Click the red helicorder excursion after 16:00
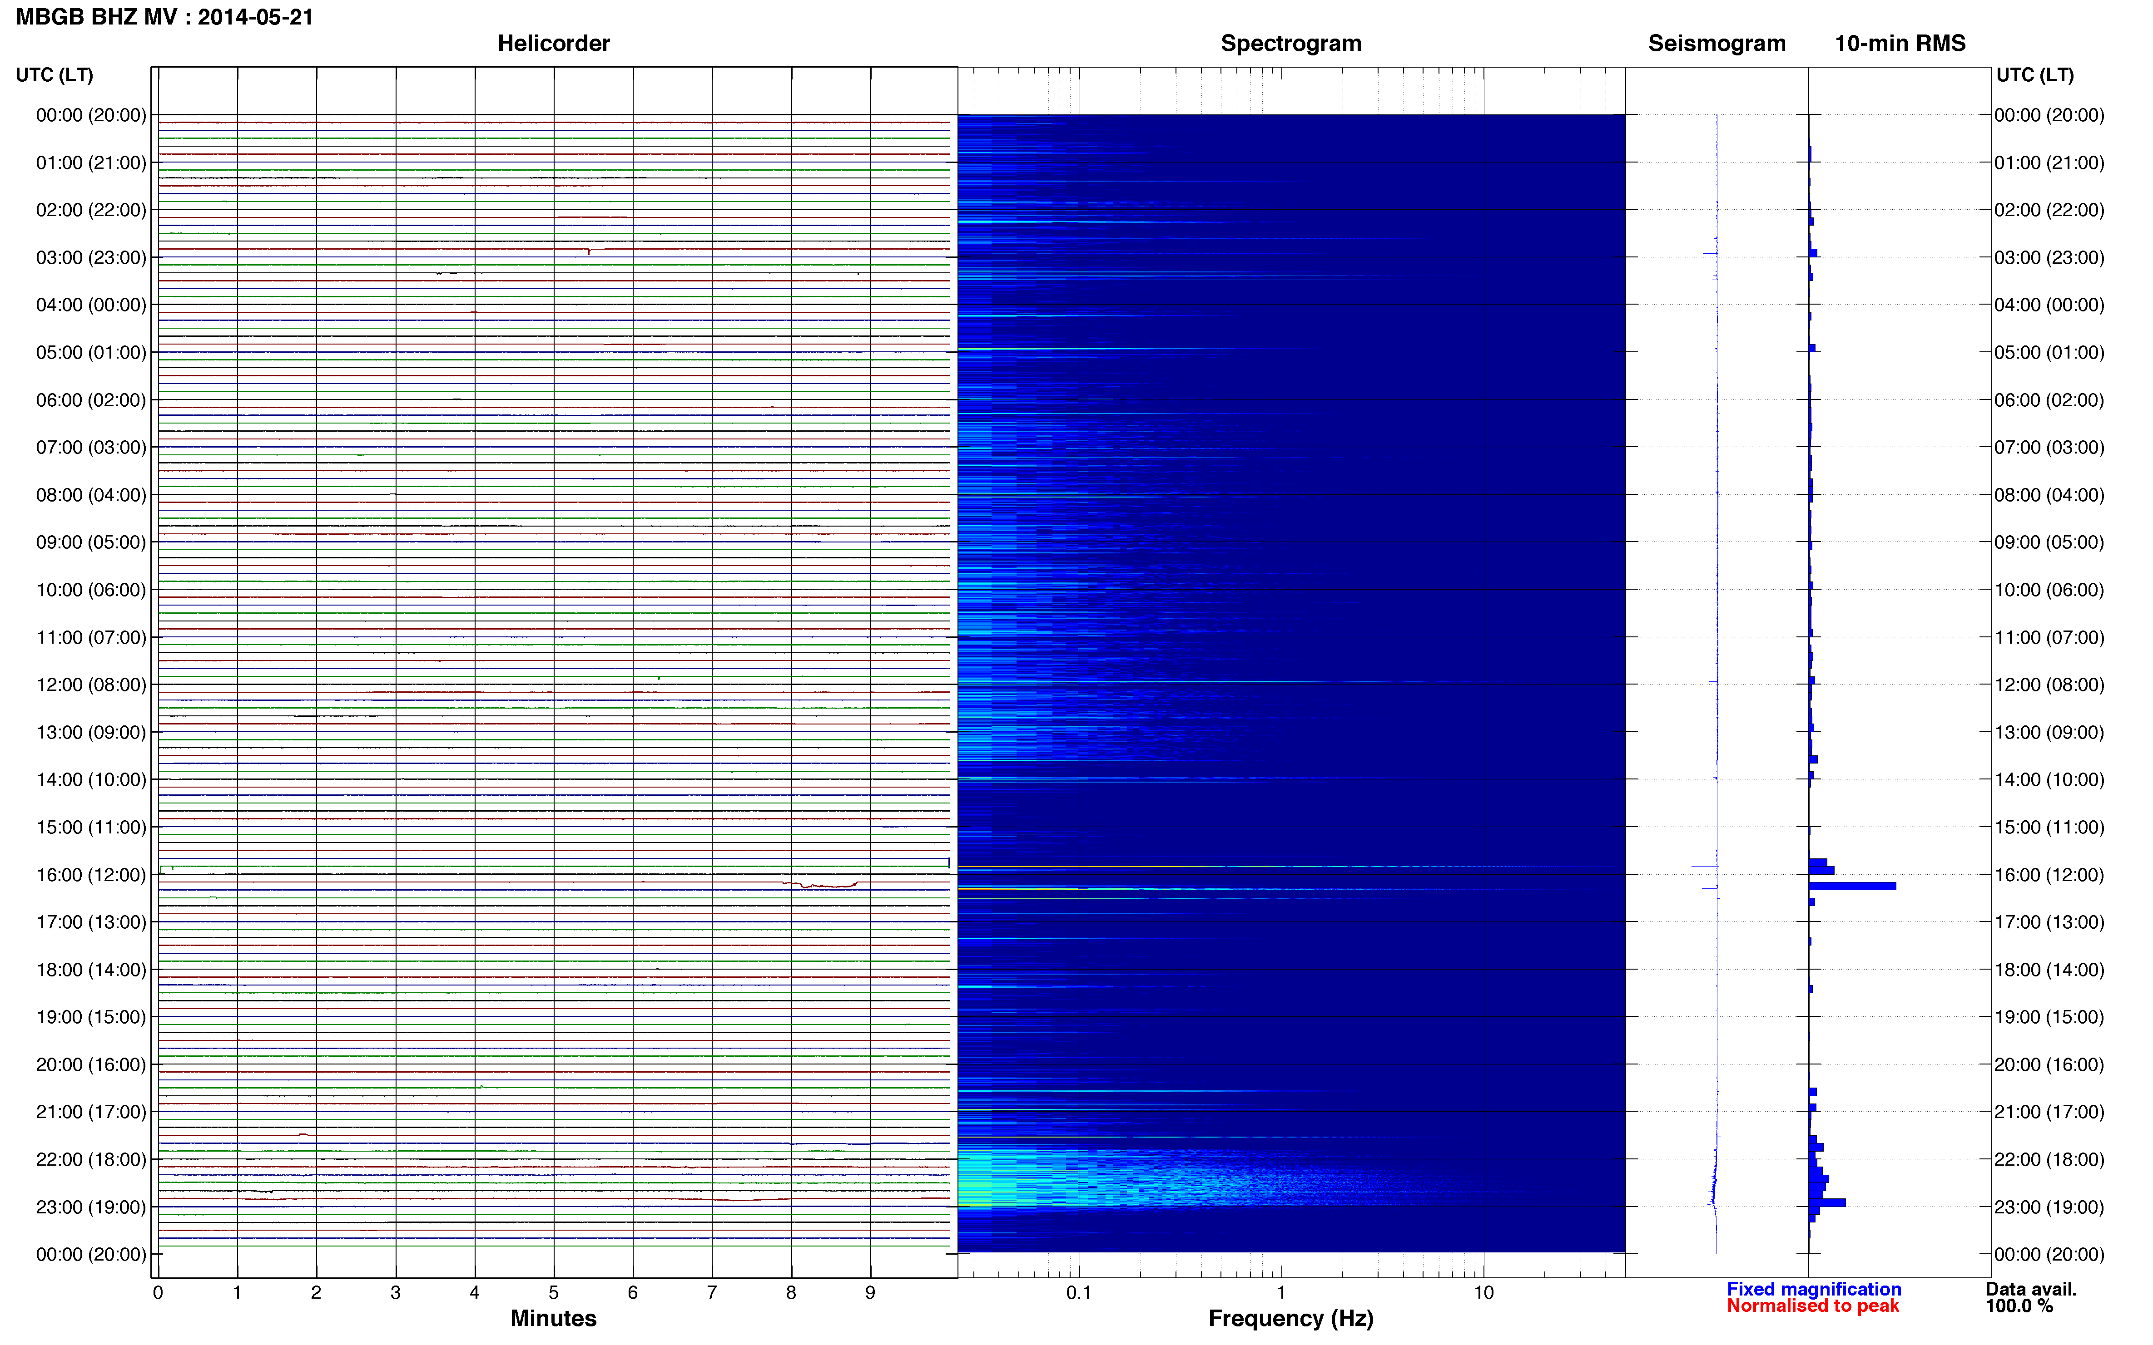The height and width of the screenshot is (1345, 2153). click(820, 884)
